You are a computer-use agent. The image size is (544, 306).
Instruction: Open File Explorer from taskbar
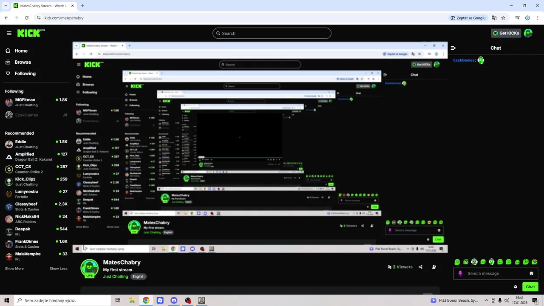[132, 300]
